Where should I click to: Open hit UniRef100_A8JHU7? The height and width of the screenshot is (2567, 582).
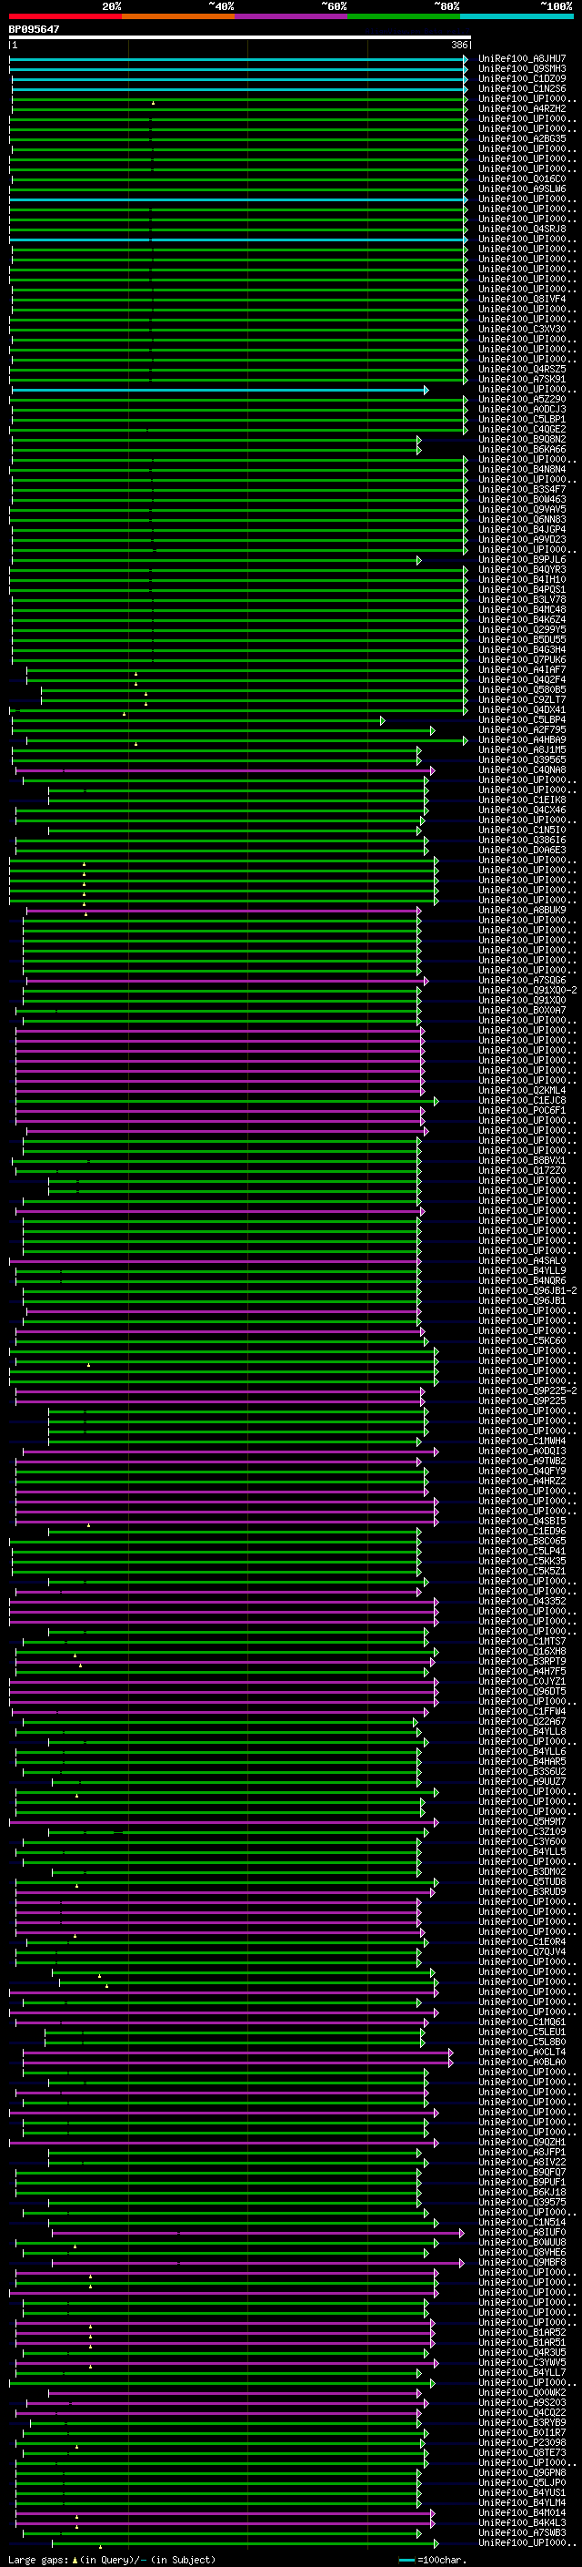pyautogui.click(x=522, y=59)
